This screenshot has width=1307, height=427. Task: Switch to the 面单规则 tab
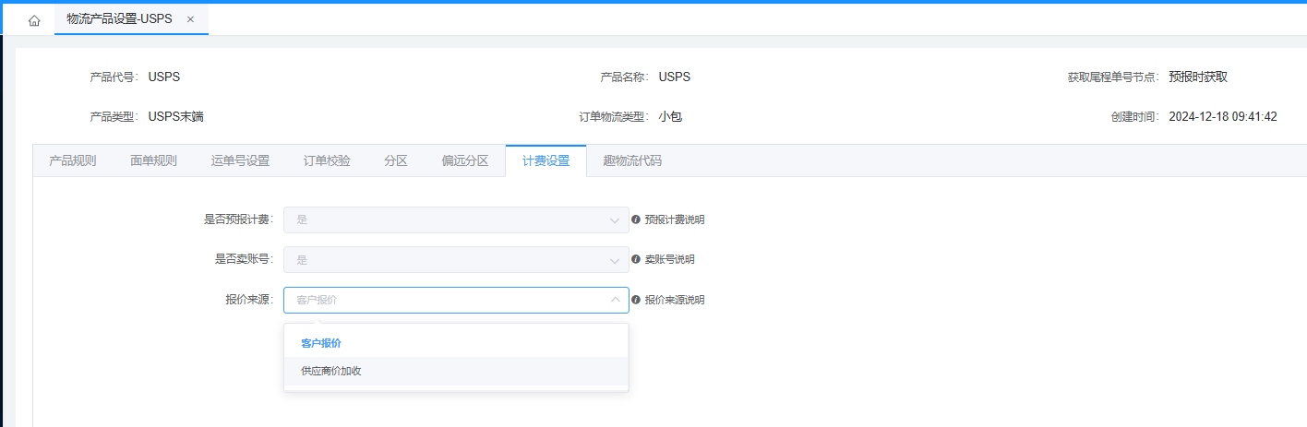(153, 160)
